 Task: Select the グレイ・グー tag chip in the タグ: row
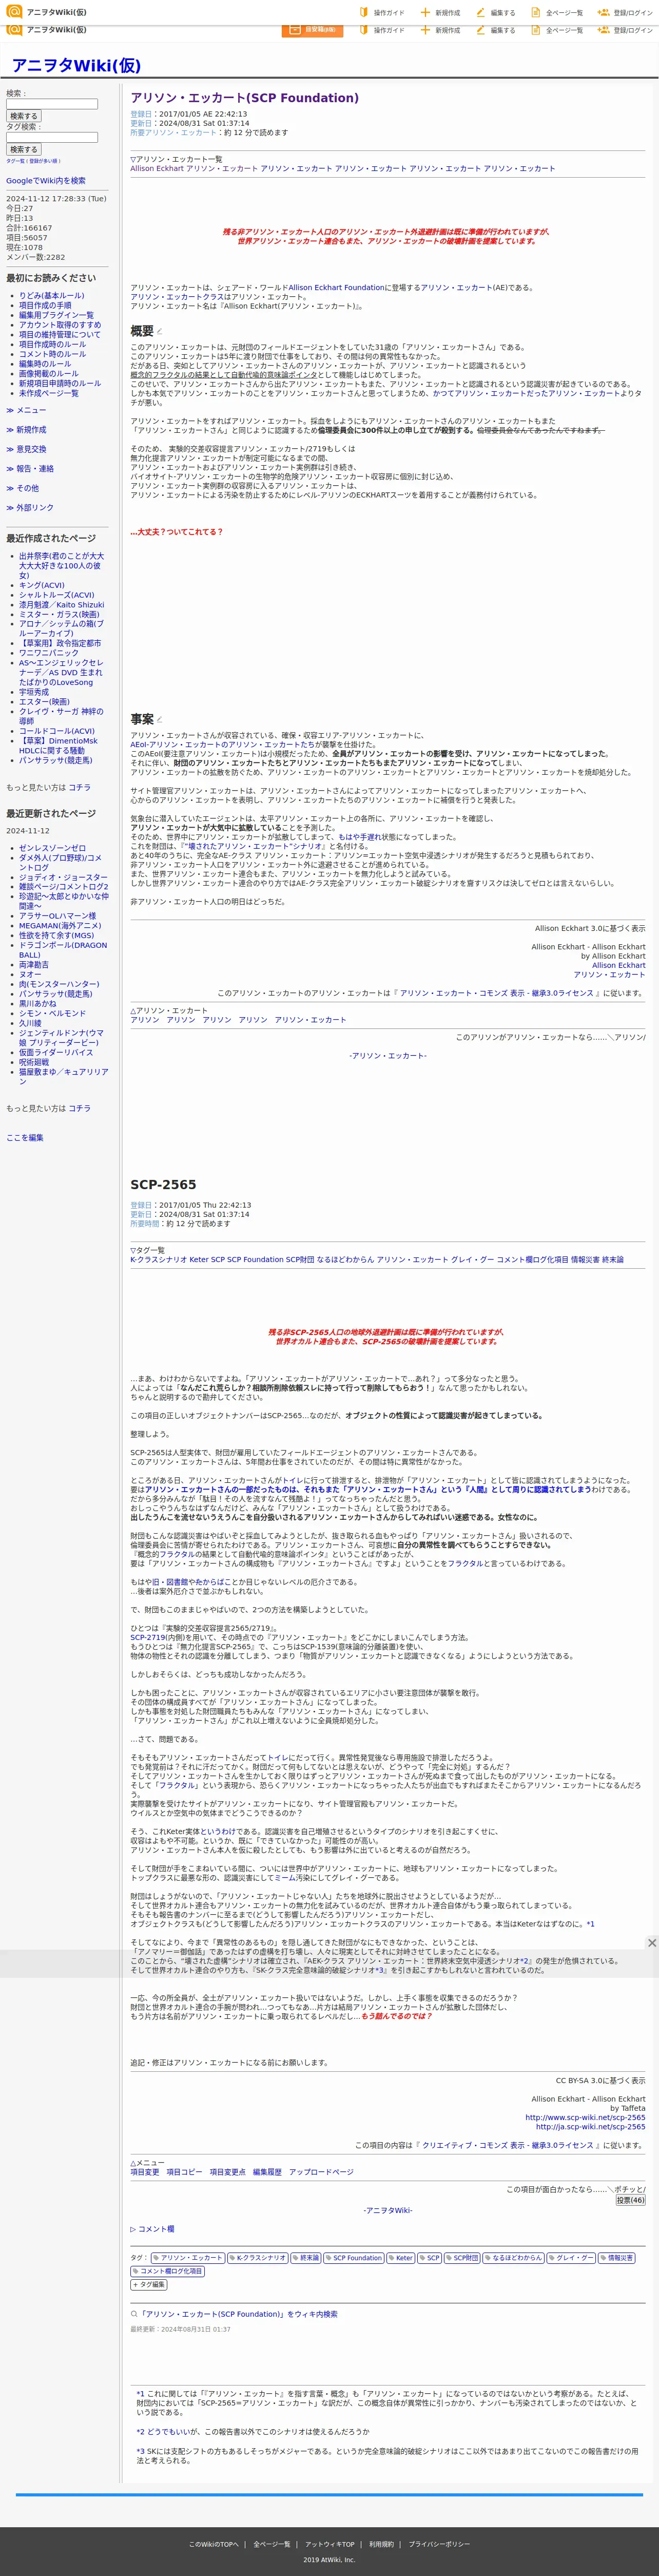pos(571,2258)
